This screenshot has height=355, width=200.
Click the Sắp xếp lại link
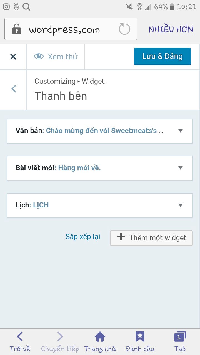pos(83,237)
